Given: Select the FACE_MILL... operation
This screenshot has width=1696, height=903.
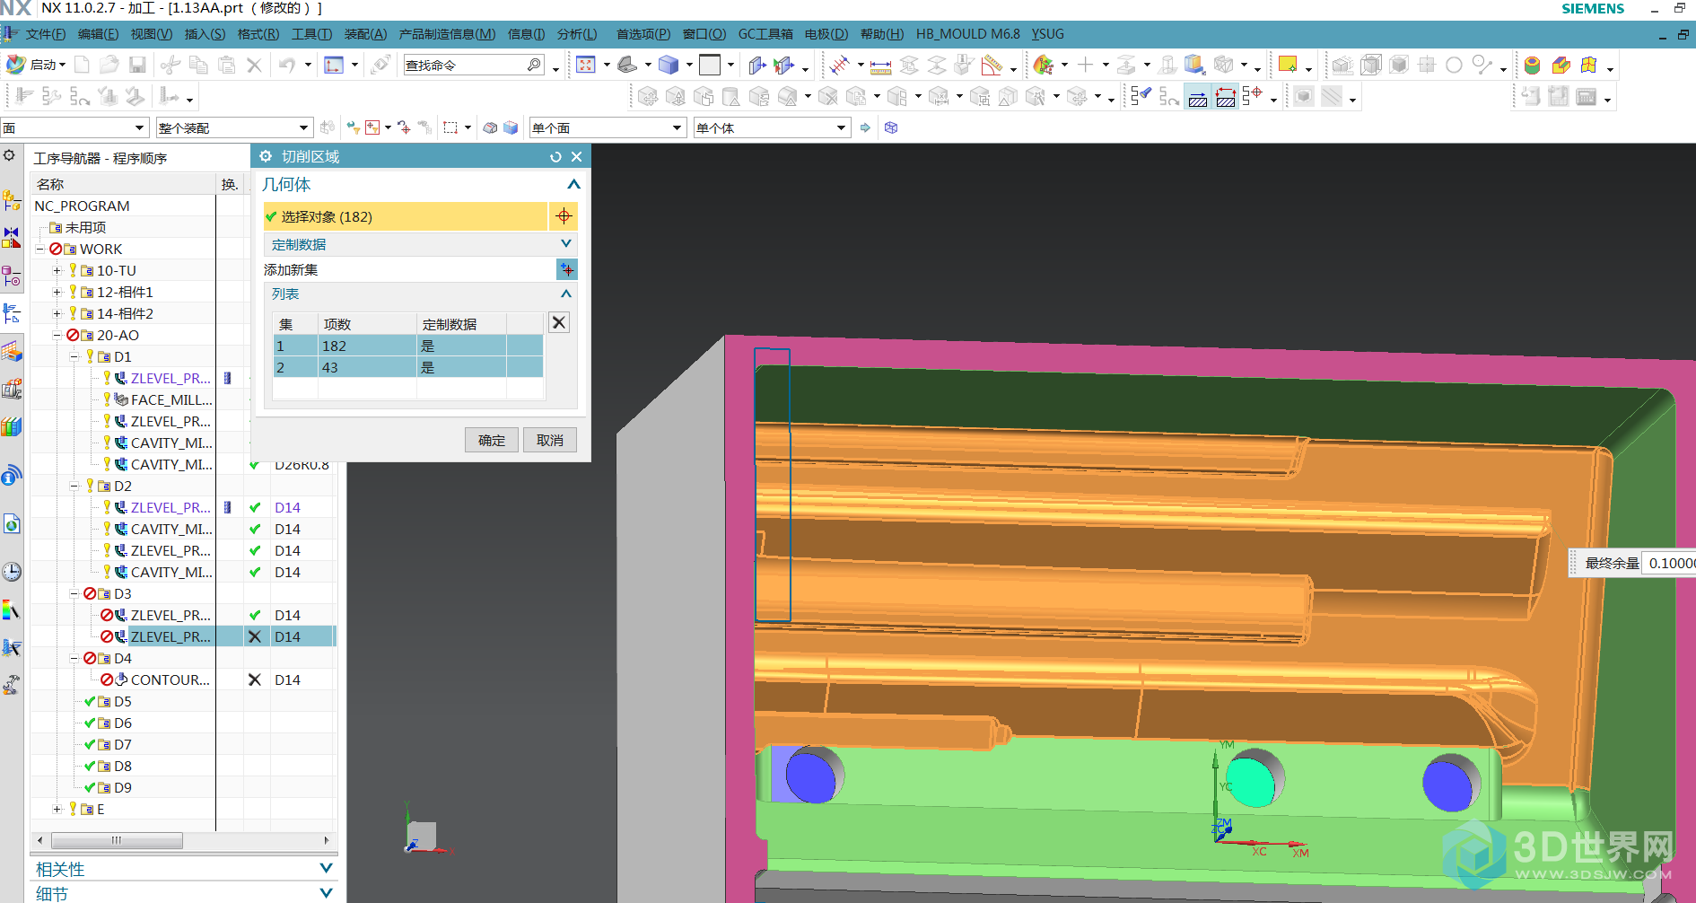Looking at the screenshot, I should (x=171, y=399).
